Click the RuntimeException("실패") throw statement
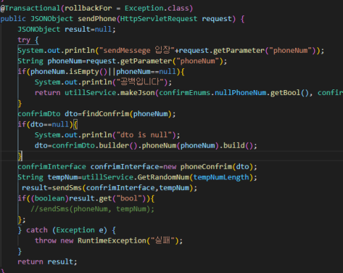Screen dimensions: 343x273 click(x=109, y=241)
